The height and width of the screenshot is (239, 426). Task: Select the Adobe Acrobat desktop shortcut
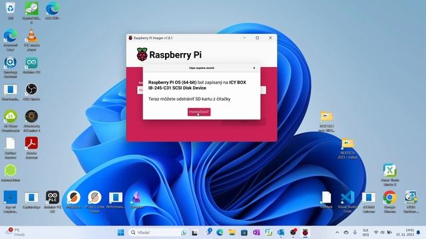pyautogui.click(x=31, y=147)
